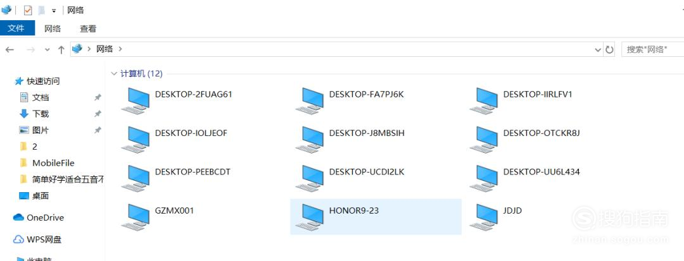Click the JDJD computer icon
The width and height of the screenshot is (684, 261).
click(484, 217)
